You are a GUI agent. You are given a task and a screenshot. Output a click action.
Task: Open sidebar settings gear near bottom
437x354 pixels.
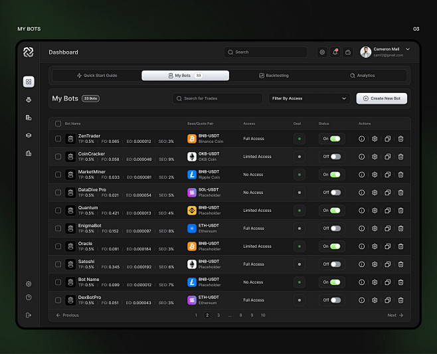pos(29,284)
